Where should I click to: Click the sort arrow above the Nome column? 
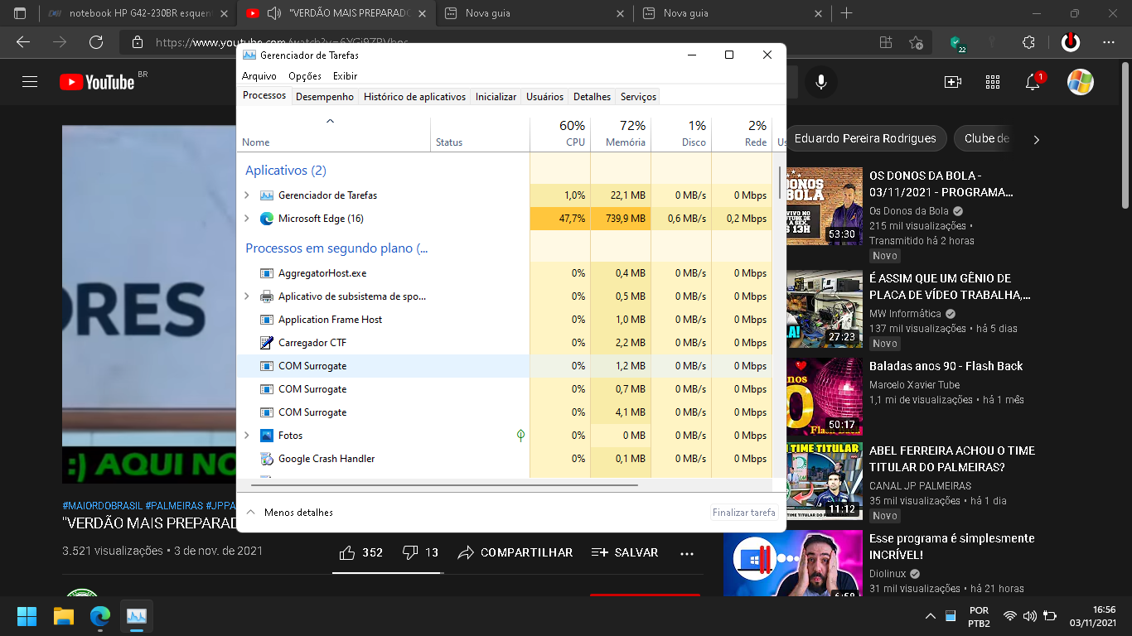(330, 122)
